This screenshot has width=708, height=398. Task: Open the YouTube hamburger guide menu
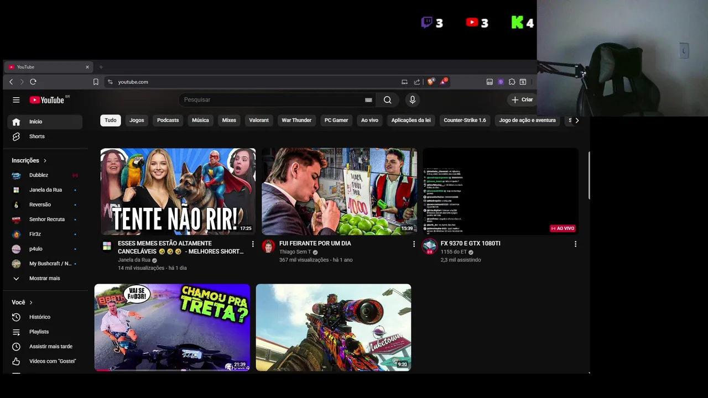point(16,100)
